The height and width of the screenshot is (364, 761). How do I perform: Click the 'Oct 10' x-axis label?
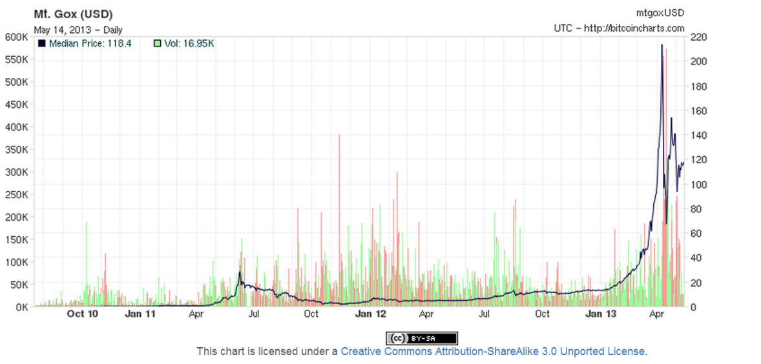[x=83, y=314]
